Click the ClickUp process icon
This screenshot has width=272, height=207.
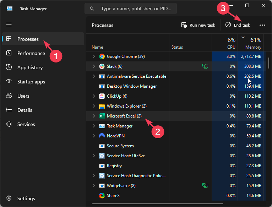[x=102, y=96]
